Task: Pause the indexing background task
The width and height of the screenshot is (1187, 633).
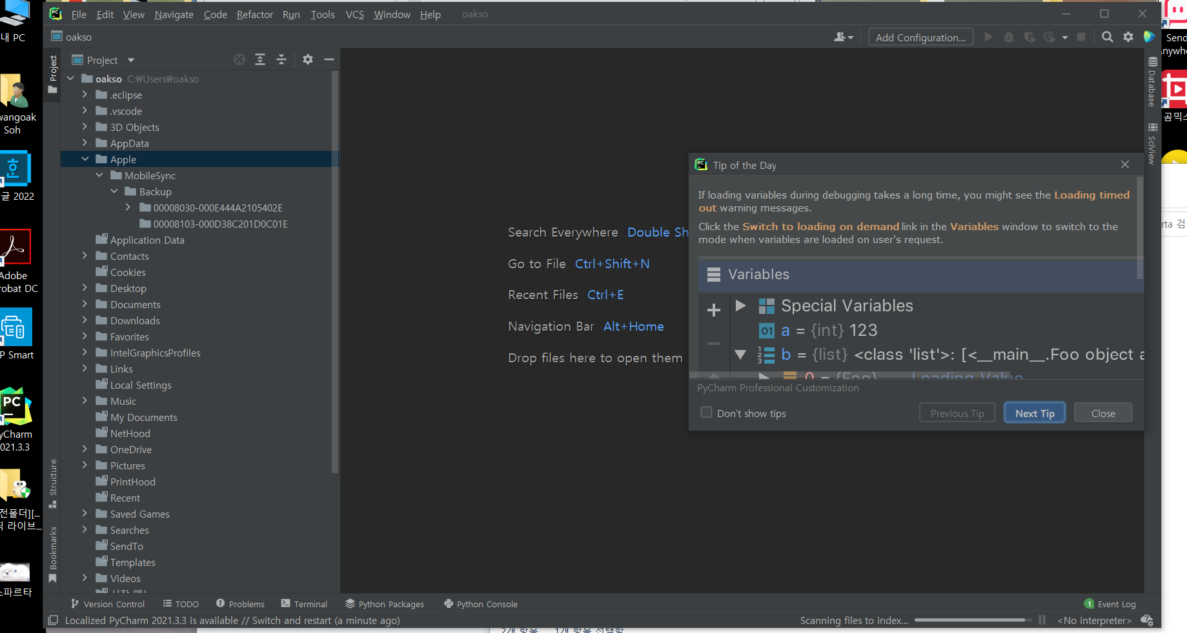Action: click(x=1042, y=620)
